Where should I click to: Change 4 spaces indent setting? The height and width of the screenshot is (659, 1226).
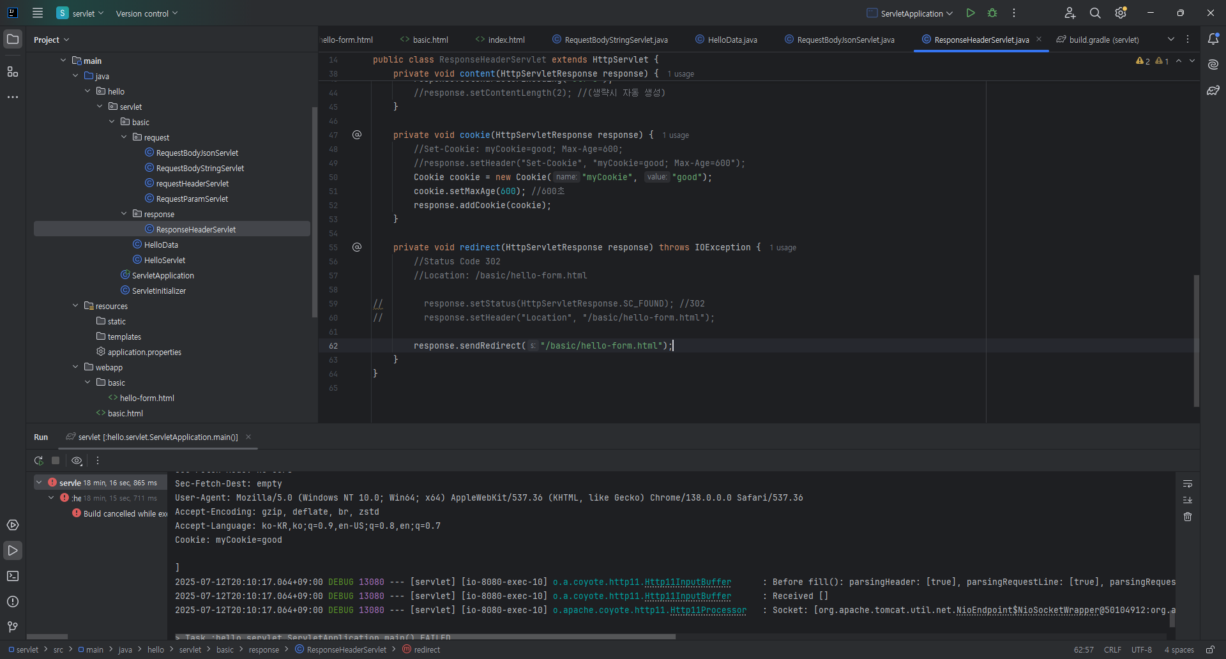click(x=1179, y=649)
